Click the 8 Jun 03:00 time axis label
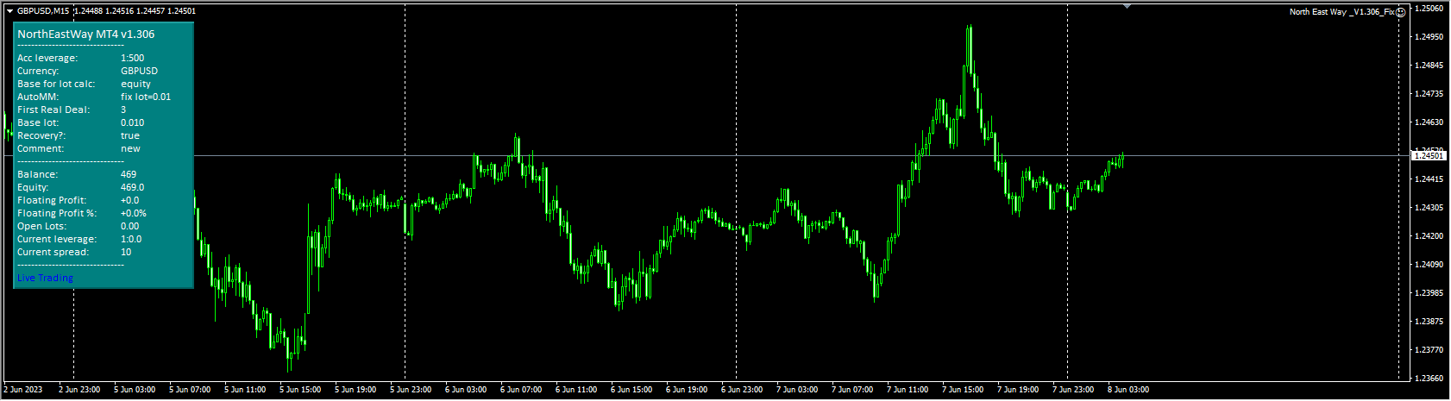Viewport: 1451px width, 401px height. pyautogui.click(x=1128, y=390)
